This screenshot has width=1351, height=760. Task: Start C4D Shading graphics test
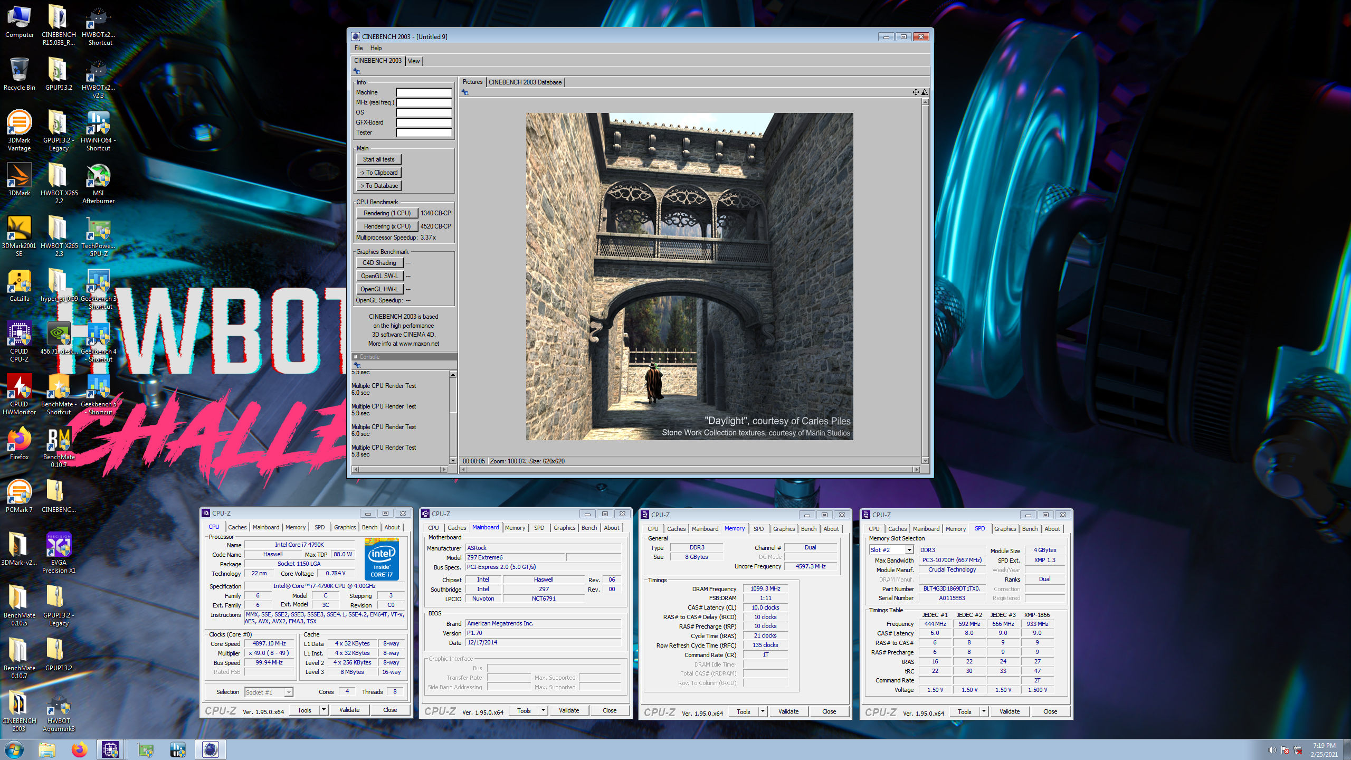tap(379, 263)
